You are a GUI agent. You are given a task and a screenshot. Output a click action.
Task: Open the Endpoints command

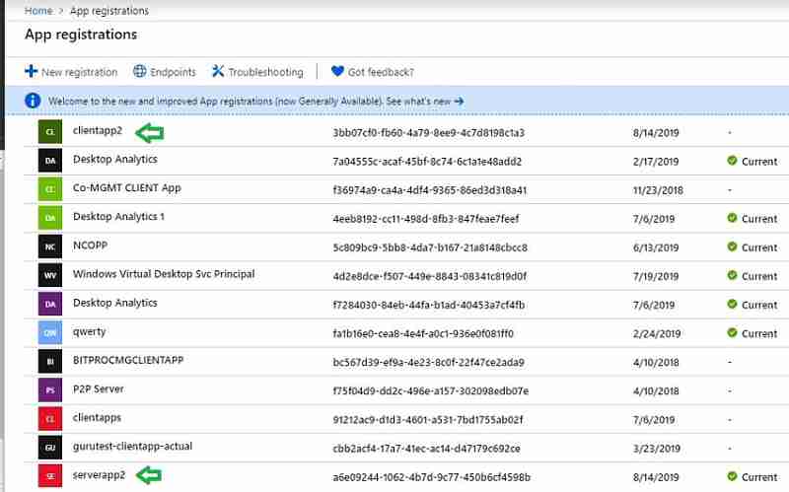tap(165, 72)
